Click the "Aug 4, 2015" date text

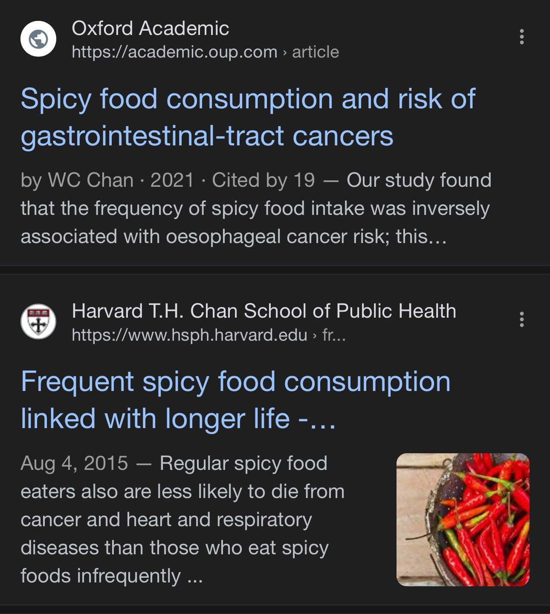(74, 463)
